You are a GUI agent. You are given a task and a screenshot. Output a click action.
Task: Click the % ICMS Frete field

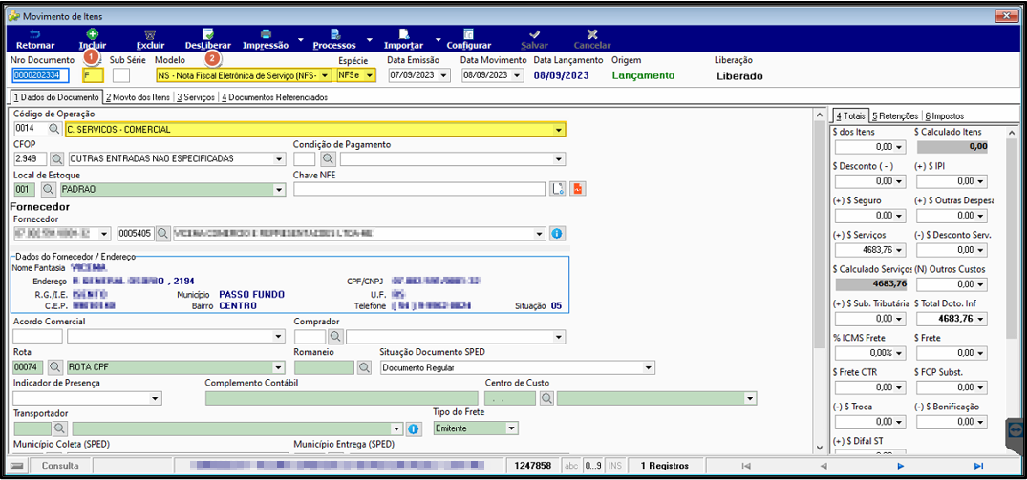(x=869, y=353)
